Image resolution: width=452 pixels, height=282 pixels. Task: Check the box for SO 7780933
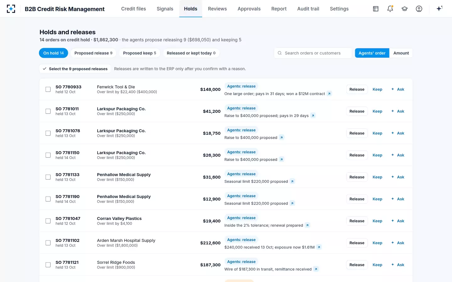tap(48, 89)
